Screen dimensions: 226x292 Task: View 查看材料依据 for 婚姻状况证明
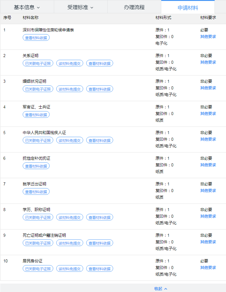point(100,89)
